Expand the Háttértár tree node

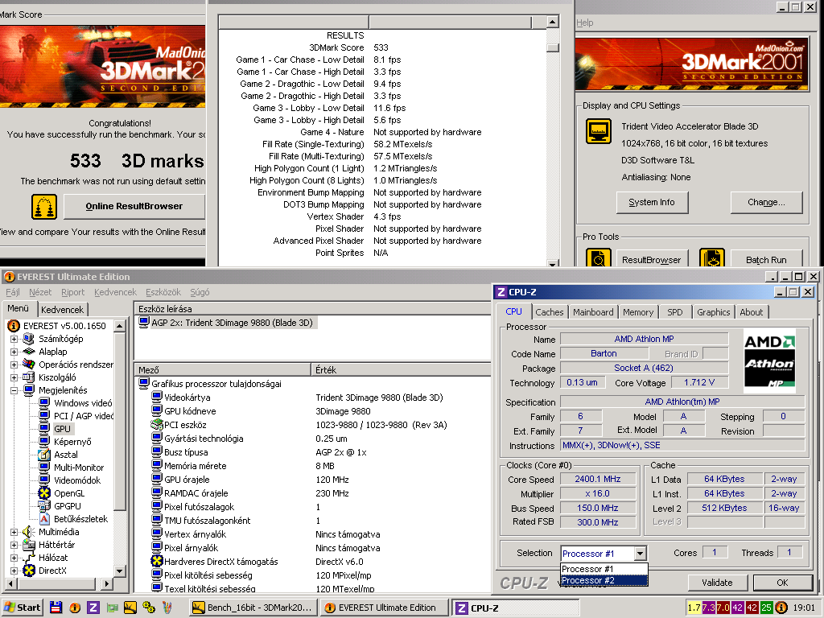pos(14,545)
